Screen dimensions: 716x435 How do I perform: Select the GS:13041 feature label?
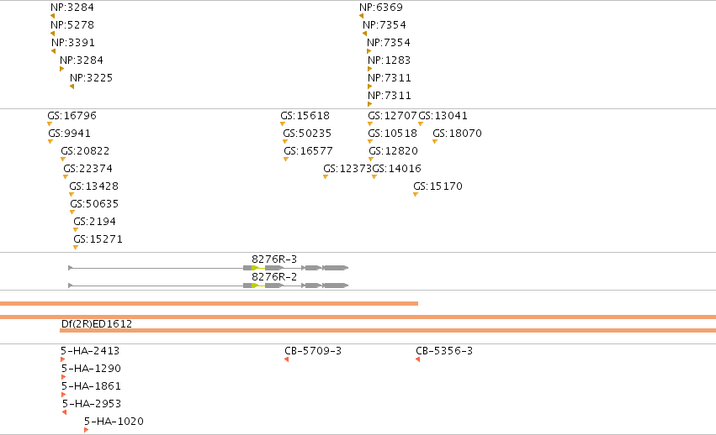[x=443, y=116]
